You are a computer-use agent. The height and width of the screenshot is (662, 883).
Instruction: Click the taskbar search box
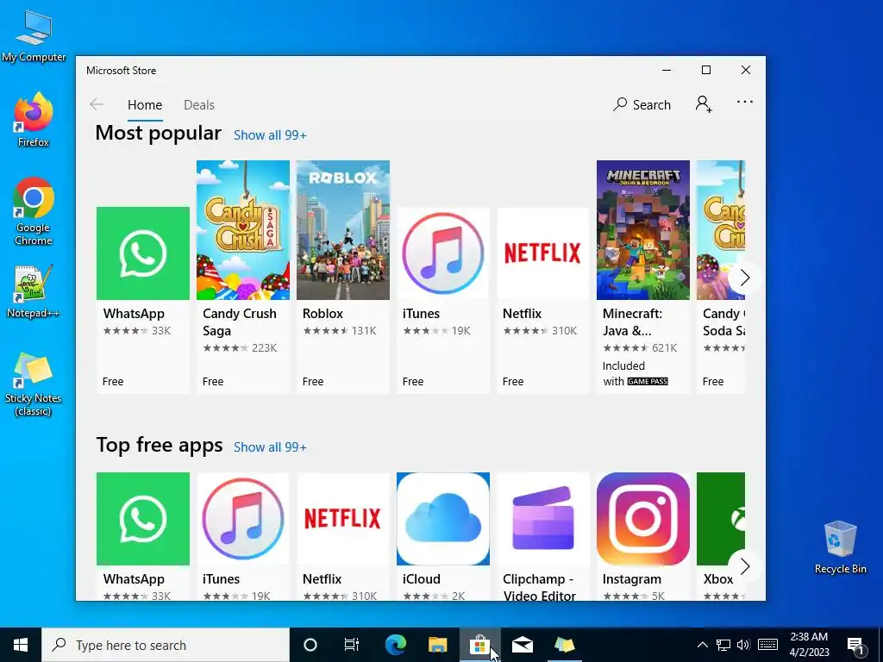(x=166, y=645)
